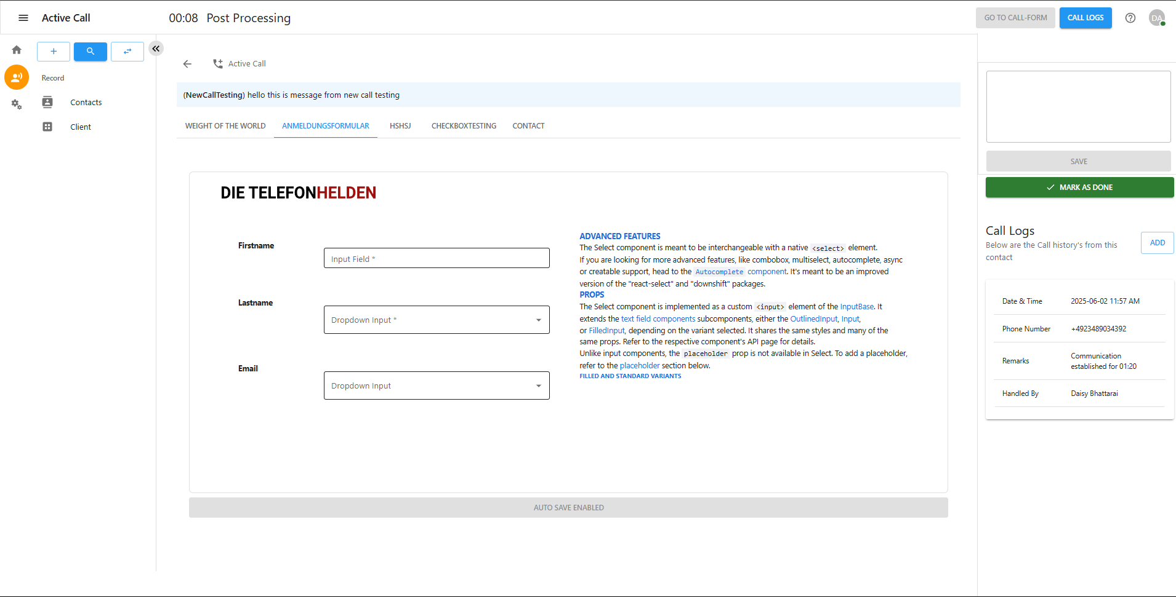Open Contacts in the sidebar

[x=86, y=103]
